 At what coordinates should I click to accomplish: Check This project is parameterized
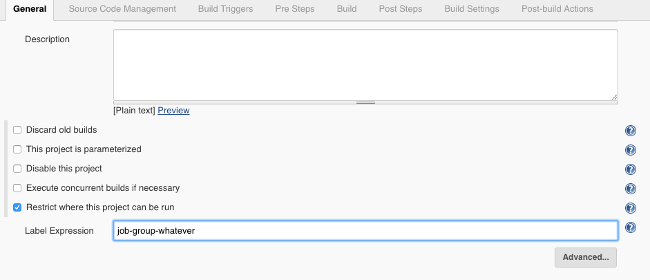18,149
